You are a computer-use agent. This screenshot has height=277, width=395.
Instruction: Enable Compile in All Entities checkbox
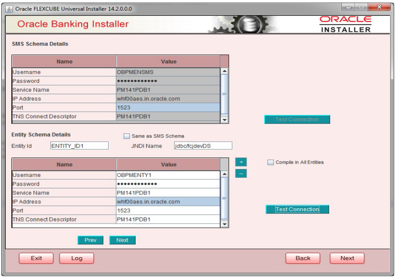tap(270, 162)
